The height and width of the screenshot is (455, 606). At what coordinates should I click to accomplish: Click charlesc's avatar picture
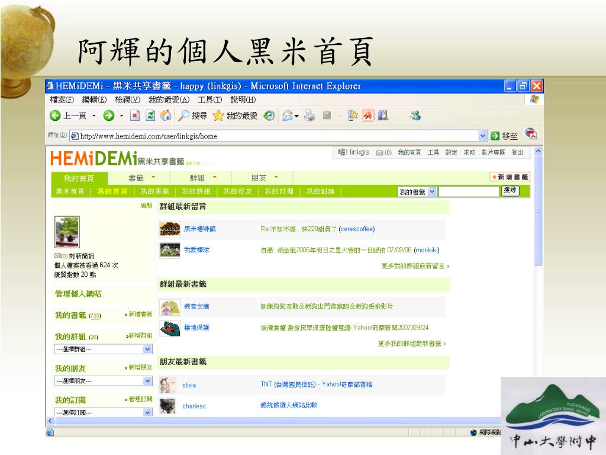pyautogui.click(x=168, y=406)
